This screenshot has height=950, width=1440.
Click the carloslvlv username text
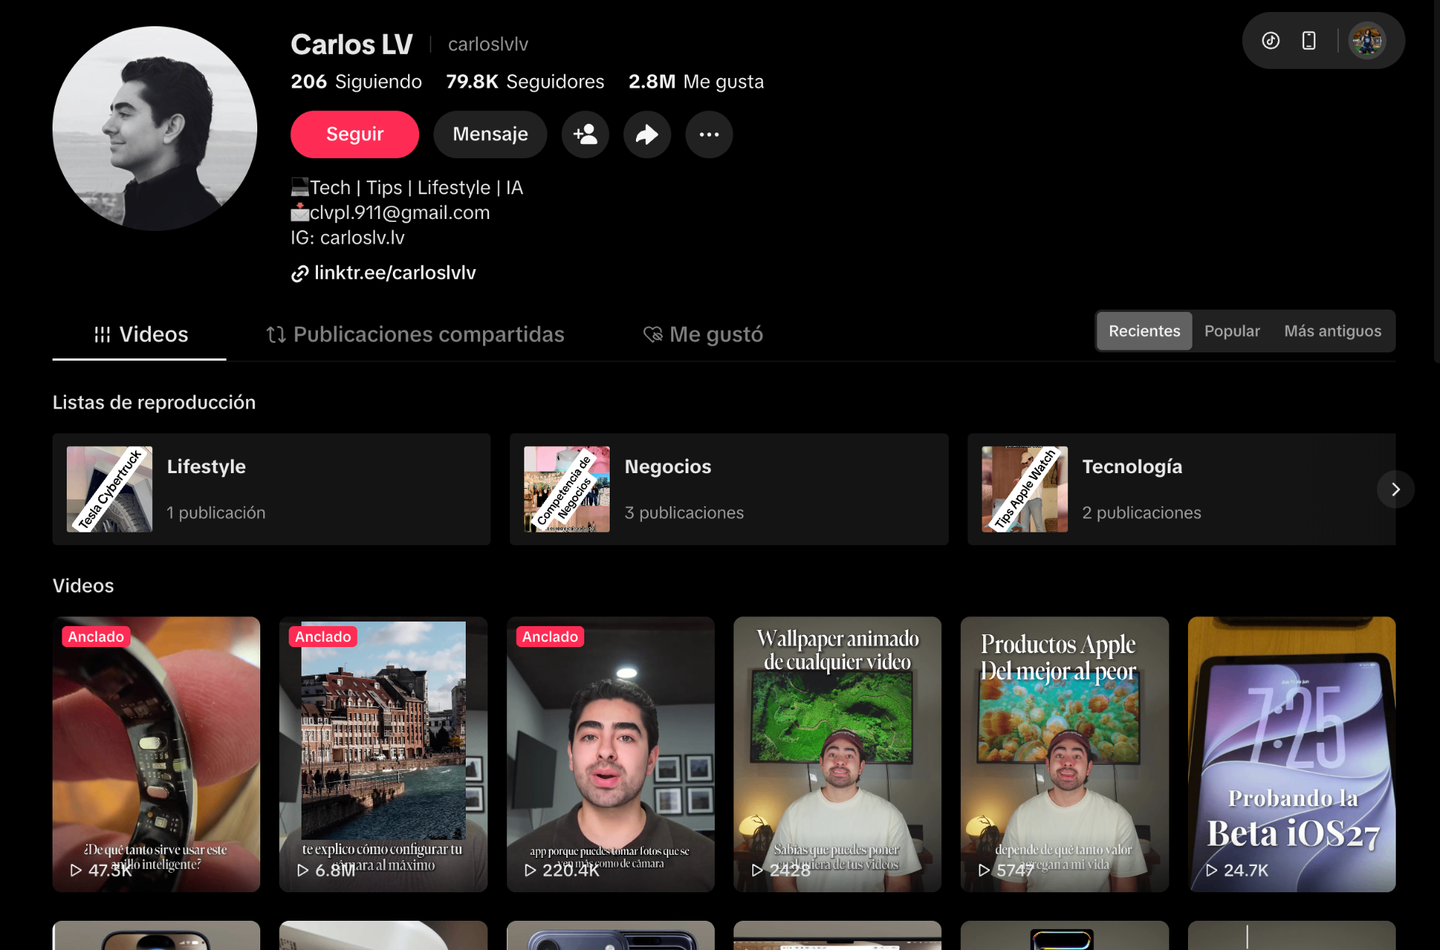488,44
